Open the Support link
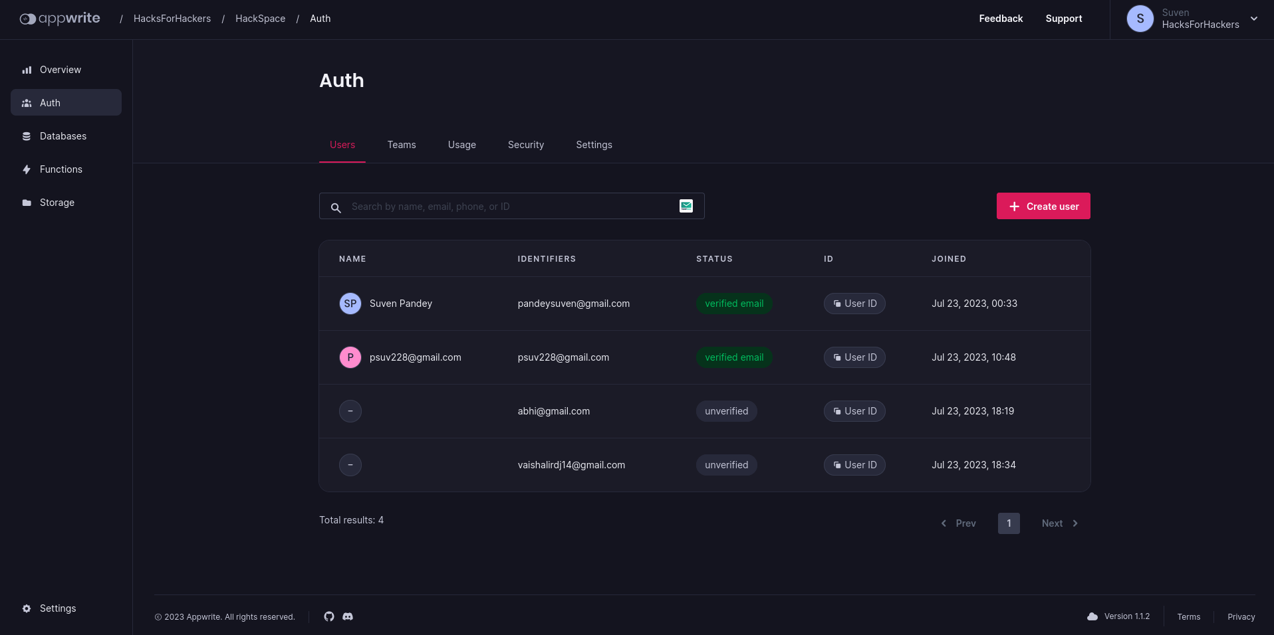 click(1064, 19)
